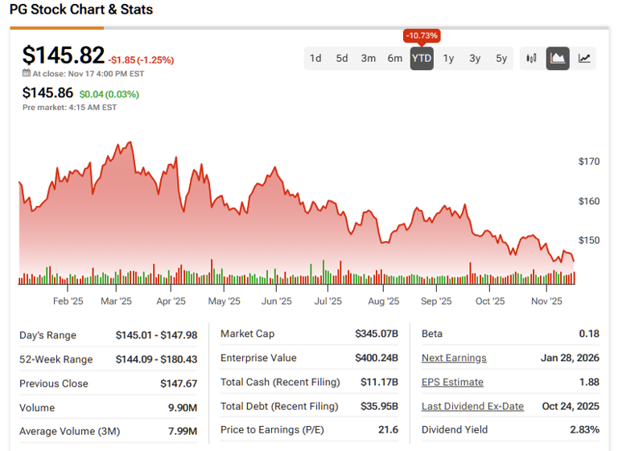Switch to the line chart icon
Viewport: 618px width, 451px height.
[x=584, y=58]
